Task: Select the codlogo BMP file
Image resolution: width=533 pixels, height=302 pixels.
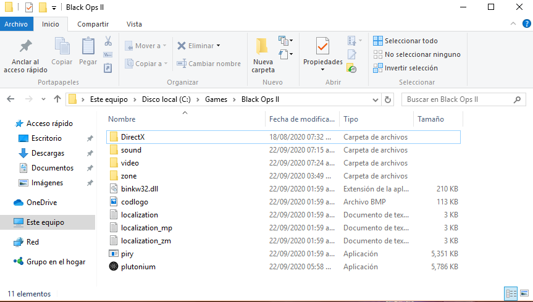Action: [134, 202]
